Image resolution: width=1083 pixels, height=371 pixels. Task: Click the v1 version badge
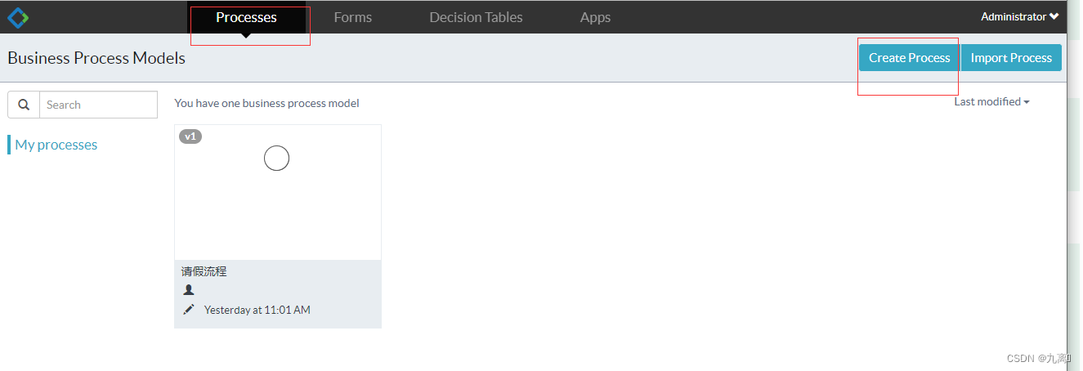point(190,136)
